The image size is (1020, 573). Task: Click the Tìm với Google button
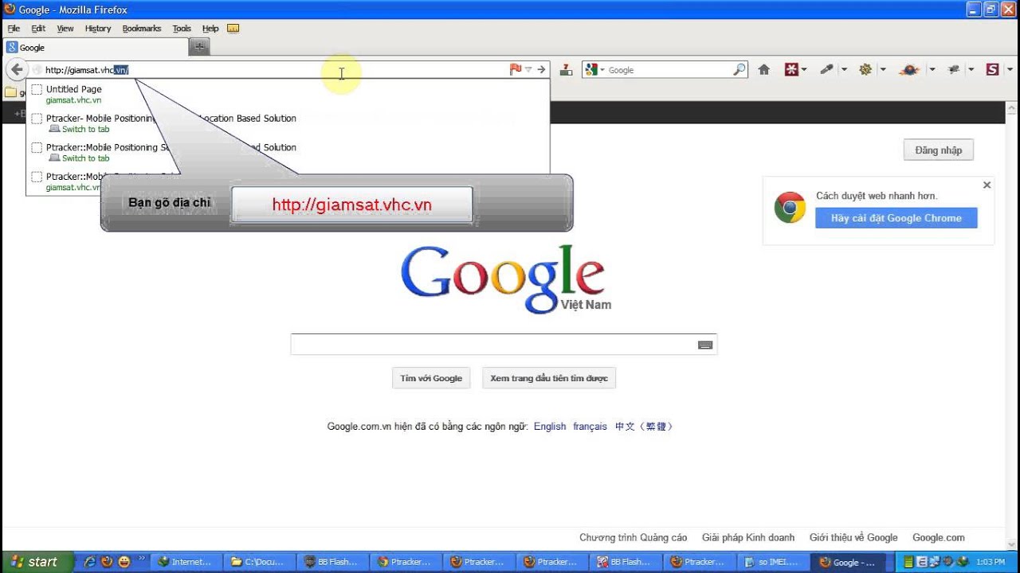click(x=431, y=378)
